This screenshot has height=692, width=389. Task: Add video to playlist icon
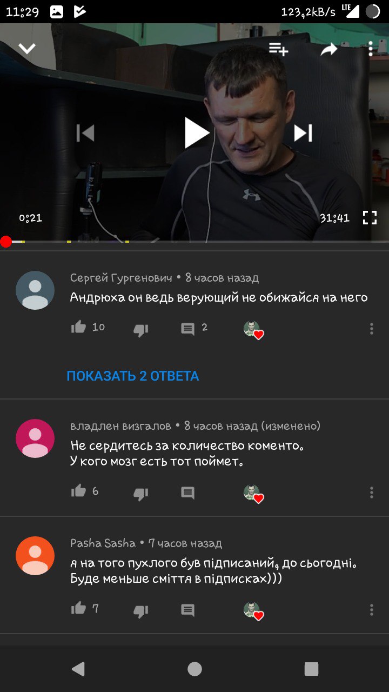click(279, 49)
